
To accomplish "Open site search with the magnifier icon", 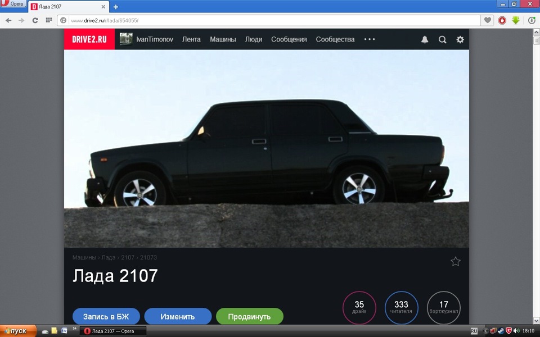I will (x=443, y=39).
